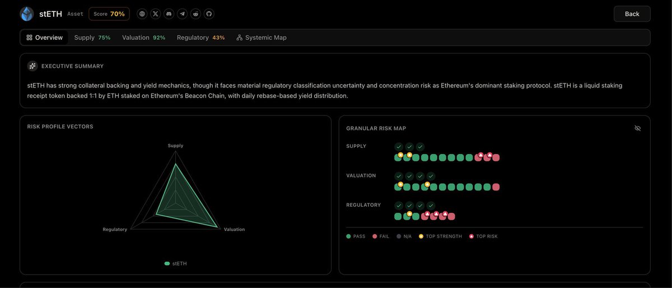Click the Score 70% badge
672x288 pixels.
tap(109, 13)
